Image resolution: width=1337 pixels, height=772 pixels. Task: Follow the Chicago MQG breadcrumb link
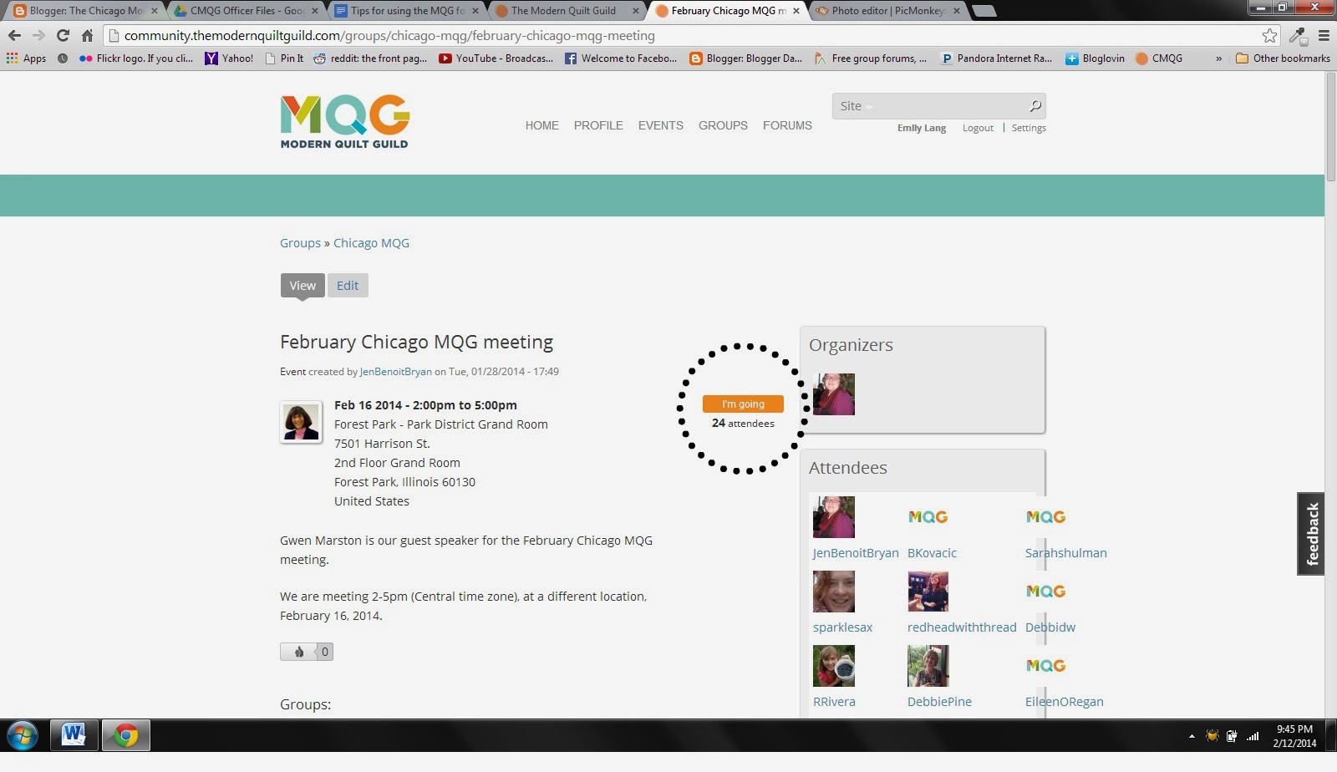(371, 243)
